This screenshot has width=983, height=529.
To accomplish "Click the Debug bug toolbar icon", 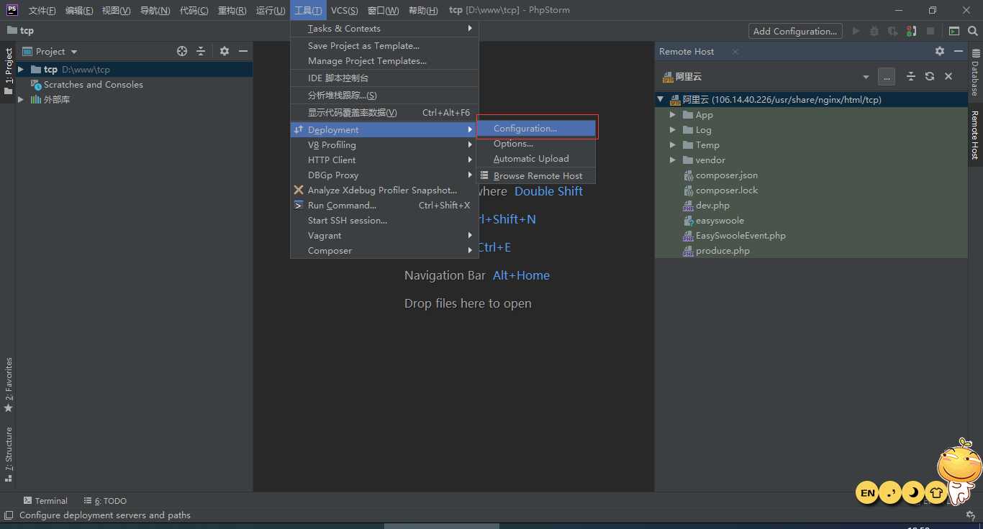I will pos(874,31).
